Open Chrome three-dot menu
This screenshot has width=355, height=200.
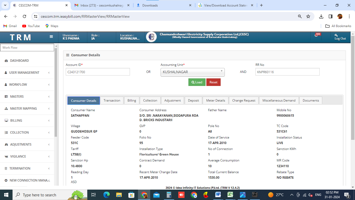349,16
